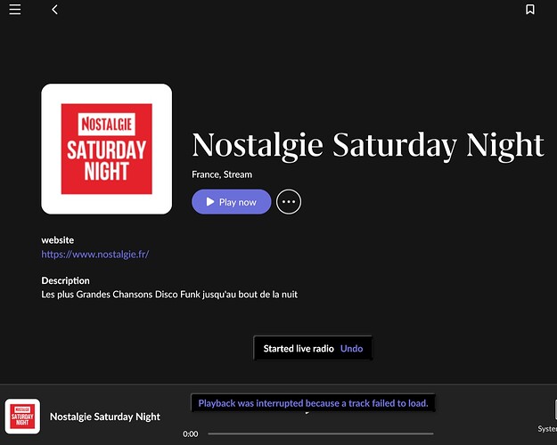
Task: Undo the started live radio
Action: click(351, 349)
